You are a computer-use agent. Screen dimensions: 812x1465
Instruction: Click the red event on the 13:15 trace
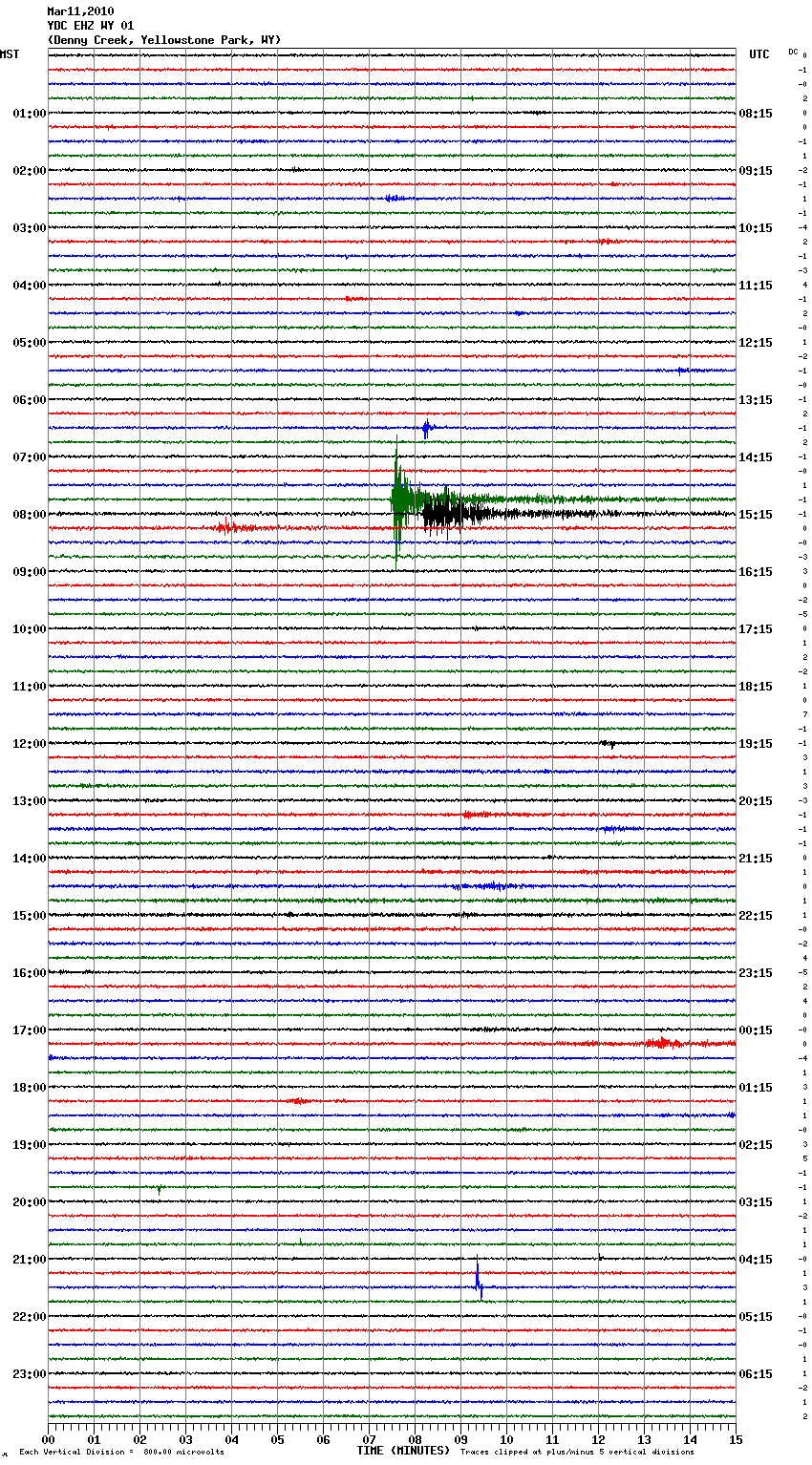tap(476, 815)
